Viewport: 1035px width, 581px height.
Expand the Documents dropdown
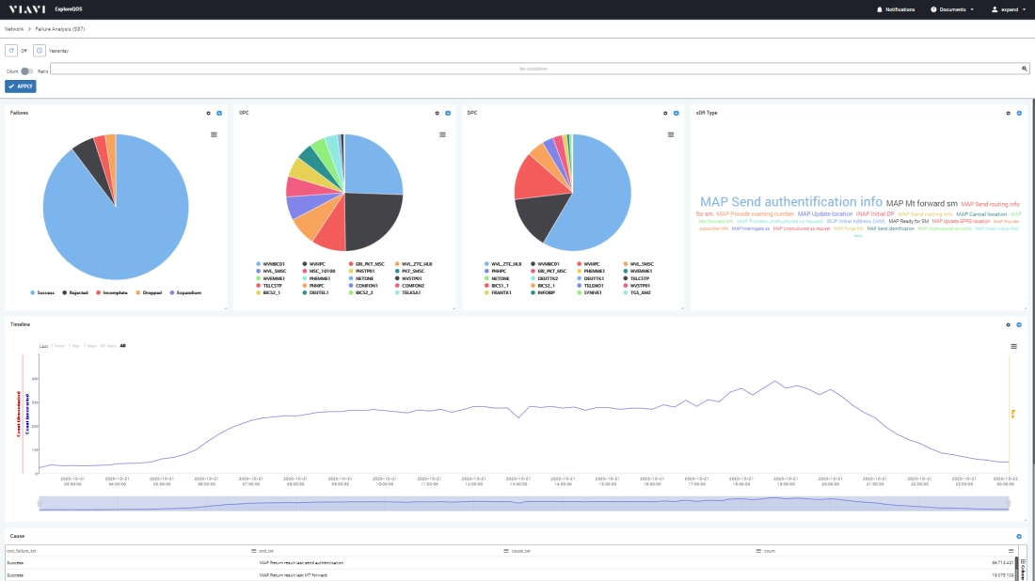(x=951, y=9)
